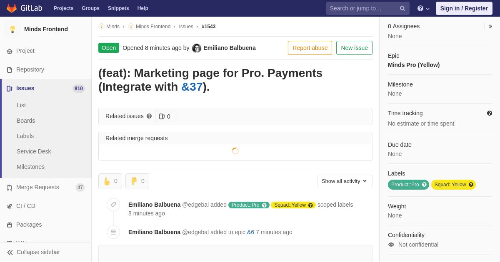Open Minds Pro (Yellow) epic link

tap(414, 65)
